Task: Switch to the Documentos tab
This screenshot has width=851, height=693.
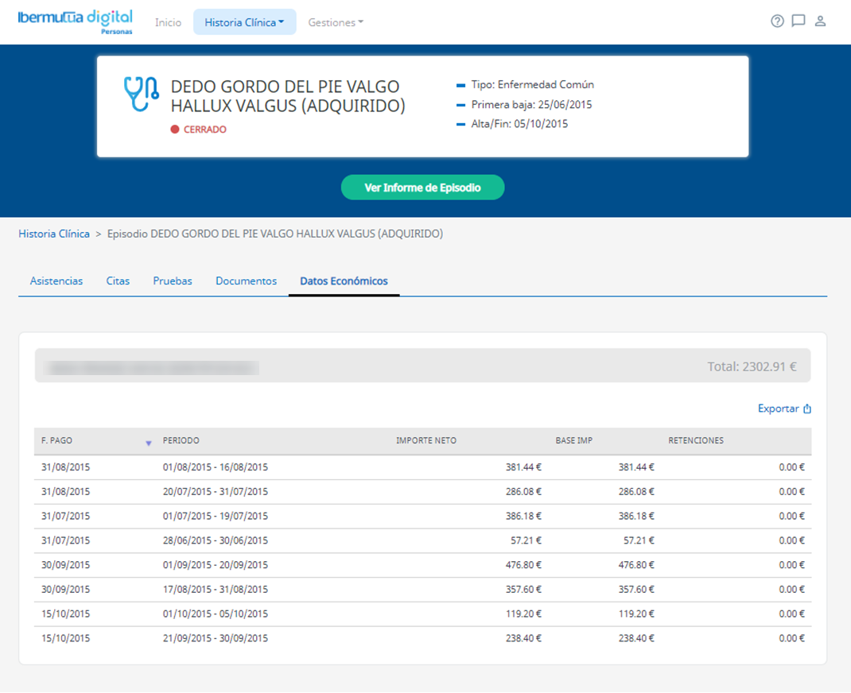Action: pyautogui.click(x=246, y=281)
